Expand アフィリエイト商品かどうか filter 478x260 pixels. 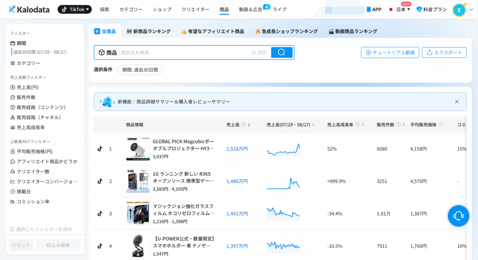click(x=44, y=162)
